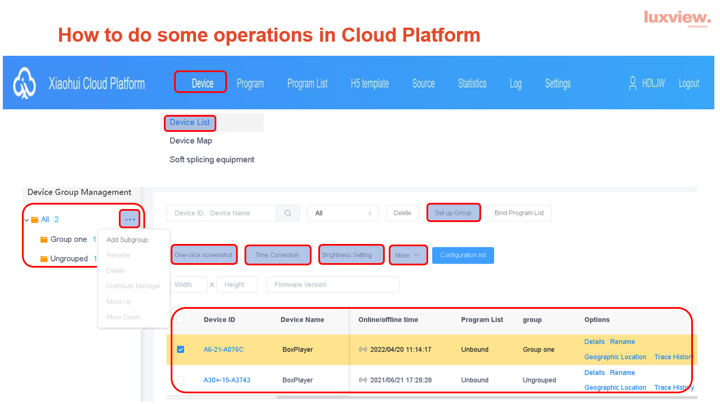Screen dimensions: 720x404
Task: Toggle the select-all checkbox in table header
Action: tap(181, 320)
